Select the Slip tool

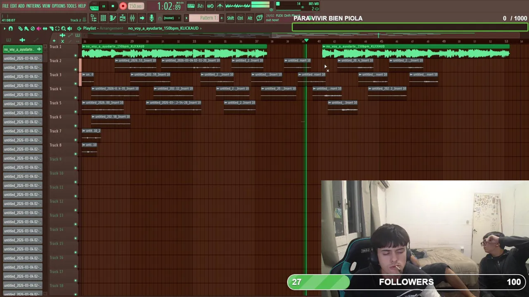[x=45, y=28]
